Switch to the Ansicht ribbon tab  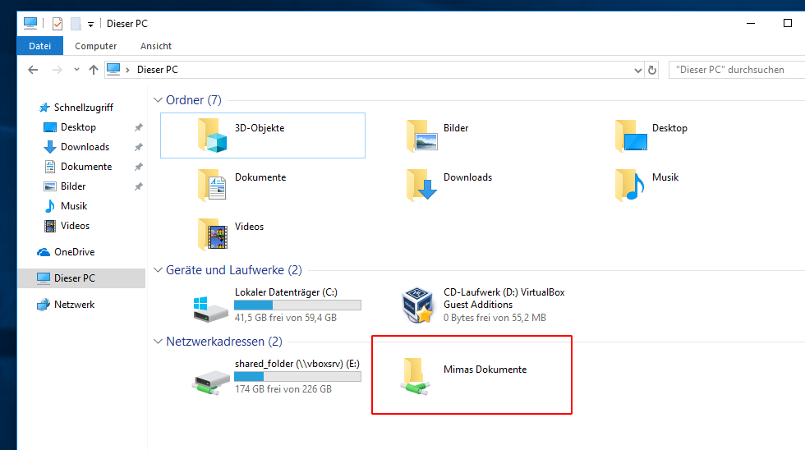156,46
